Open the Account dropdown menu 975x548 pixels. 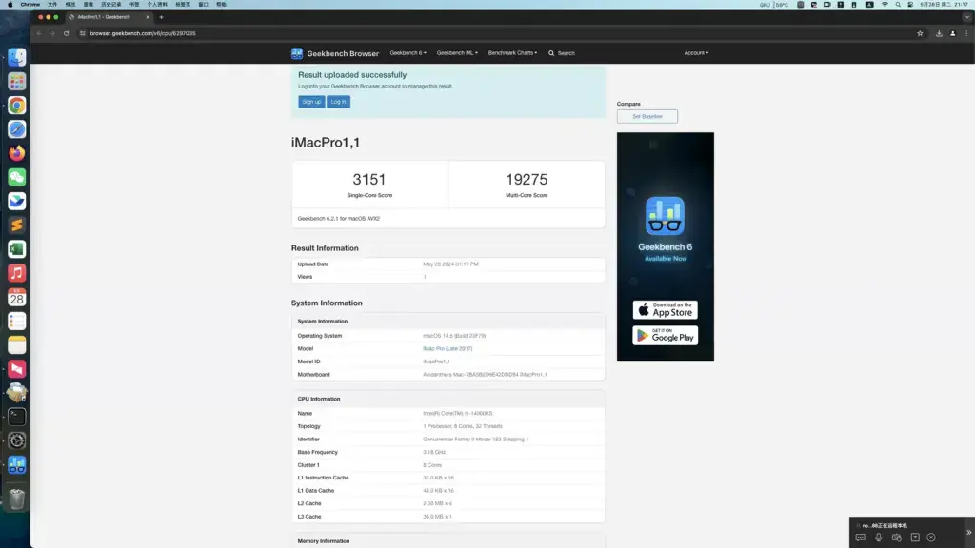696,53
